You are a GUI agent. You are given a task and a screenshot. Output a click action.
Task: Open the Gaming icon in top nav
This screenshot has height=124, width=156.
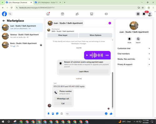point(106,14)
